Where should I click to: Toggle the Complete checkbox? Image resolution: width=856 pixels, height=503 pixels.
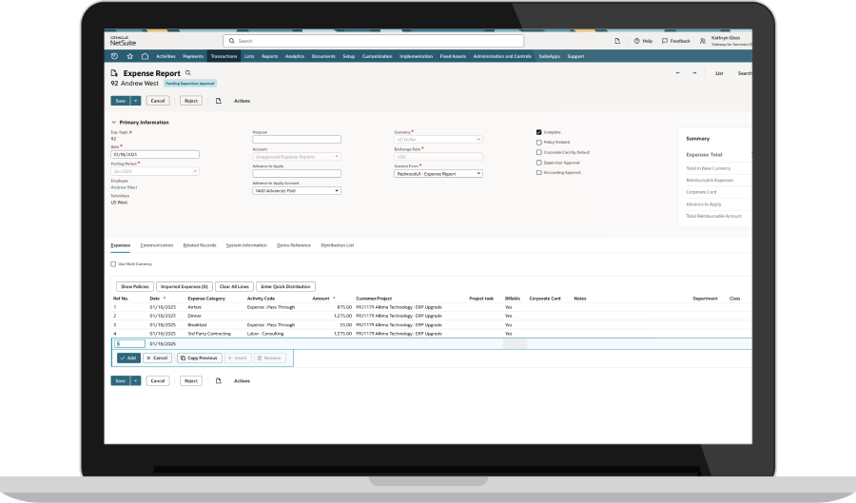tap(539, 132)
